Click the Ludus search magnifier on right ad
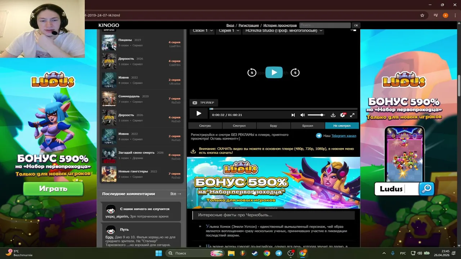This screenshot has width=461, height=259. tap(427, 188)
